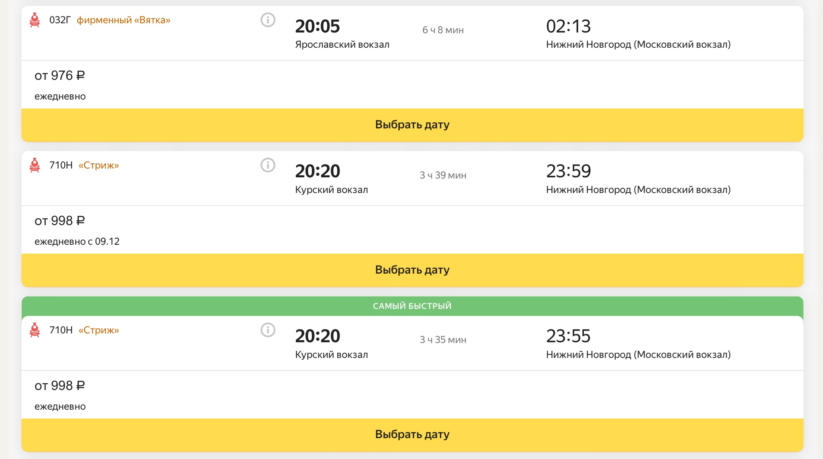823x459 pixels.
Task: Click train icon beside 710Н arriving 23:59
Action: (35, 165)
